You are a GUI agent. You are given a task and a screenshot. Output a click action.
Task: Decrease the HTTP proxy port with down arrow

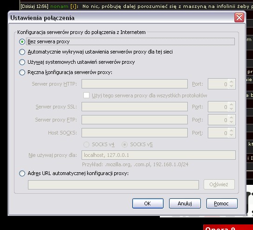pyautogui.click(x=232, y=86)
